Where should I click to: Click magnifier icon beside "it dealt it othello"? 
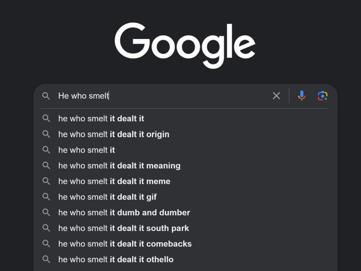(x=46, y=259)
